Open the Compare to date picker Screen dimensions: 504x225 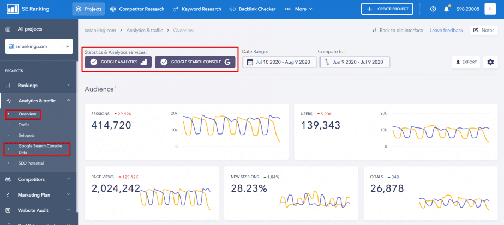click(x=355, y=62)
